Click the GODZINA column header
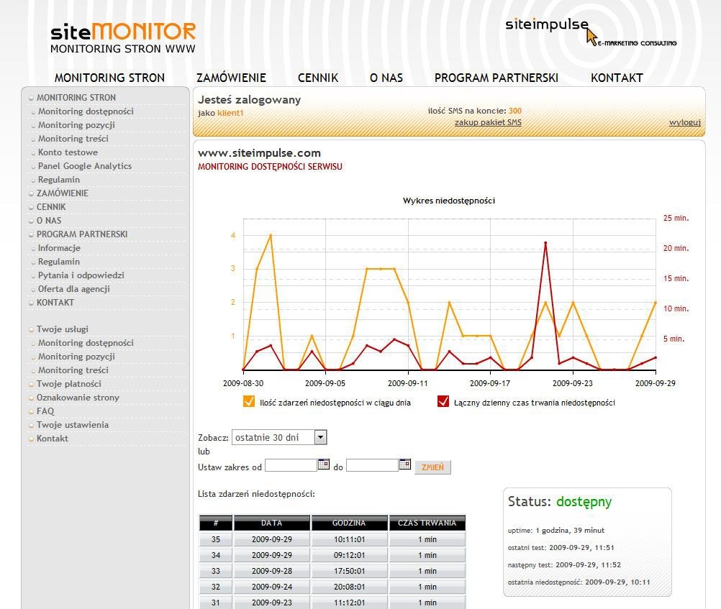Image resolution: width=721 pixels, height=609 pixels. pos(349,523)
